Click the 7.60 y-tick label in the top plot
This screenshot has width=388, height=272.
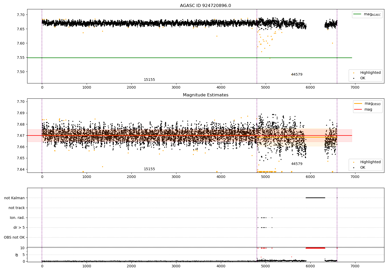pos(21,43)
